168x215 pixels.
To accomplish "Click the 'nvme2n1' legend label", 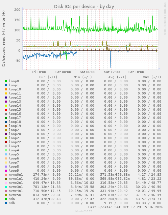I will click(16, 183).
